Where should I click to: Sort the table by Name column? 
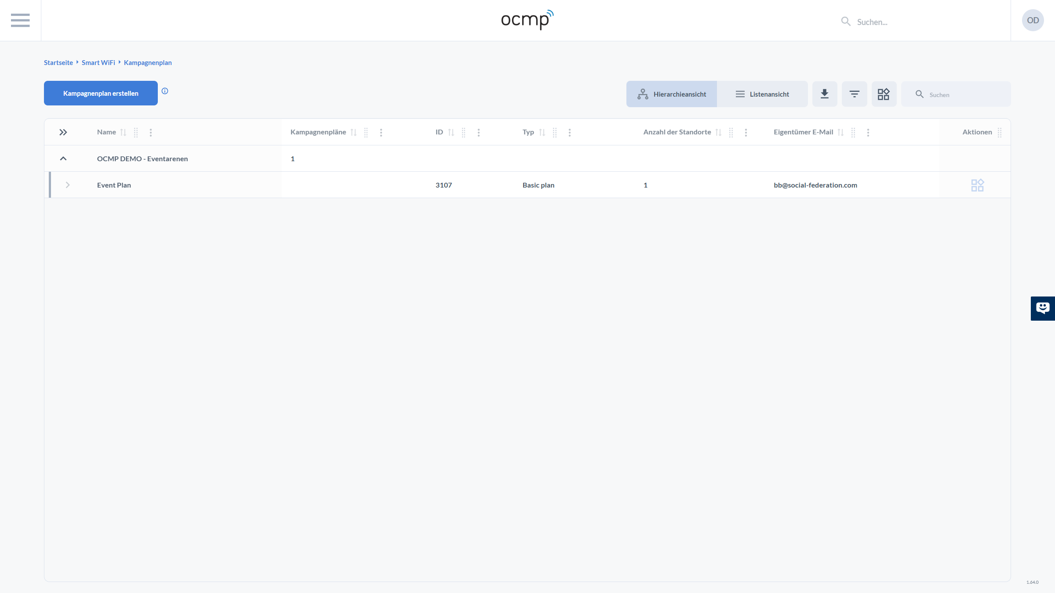(123, 132)
